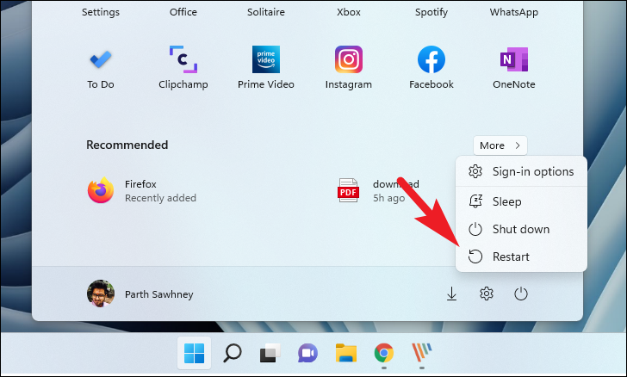This screenshot has height=377, width=627.
Task: Click the Power button icon
Action: point(520,294)
